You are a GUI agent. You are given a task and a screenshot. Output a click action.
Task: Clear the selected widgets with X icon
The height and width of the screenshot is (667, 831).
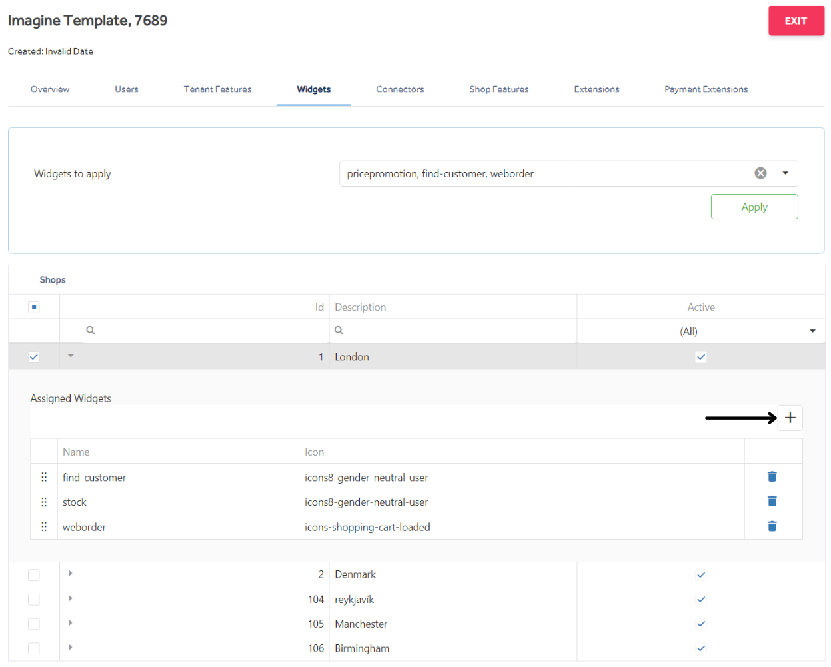[x=760, y=173]
